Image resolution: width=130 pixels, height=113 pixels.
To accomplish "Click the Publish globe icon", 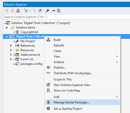I will pos(48,67).
